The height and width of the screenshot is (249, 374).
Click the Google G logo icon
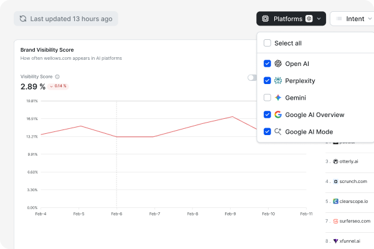click(278, 115)
